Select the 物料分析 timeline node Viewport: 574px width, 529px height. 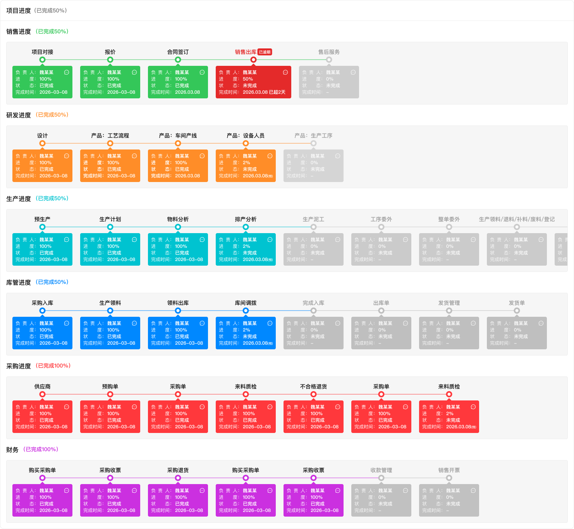click(178, 227)
